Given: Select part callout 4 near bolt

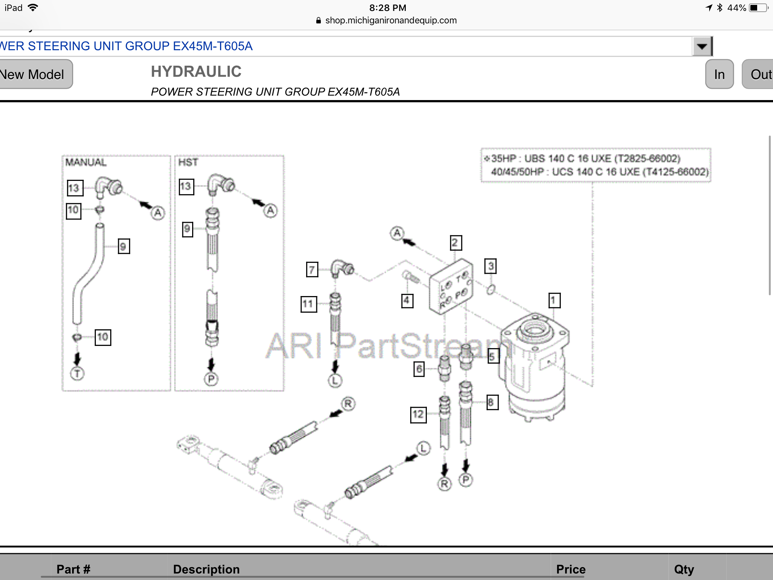Looking at the screenshot, I should [407, 301].
